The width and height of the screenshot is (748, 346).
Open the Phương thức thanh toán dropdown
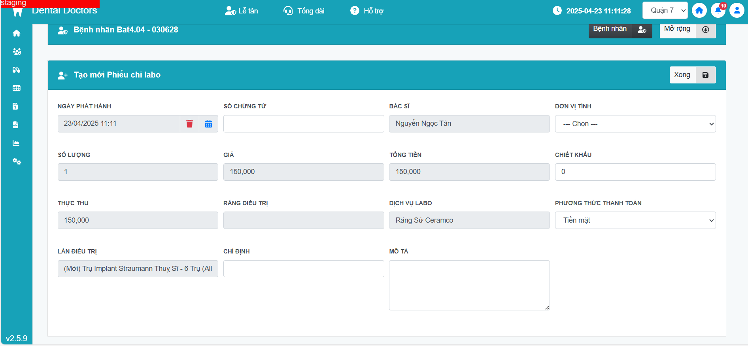(635, 220)
